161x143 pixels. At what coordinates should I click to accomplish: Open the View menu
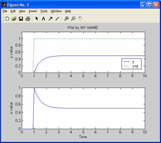pos(22,11)
